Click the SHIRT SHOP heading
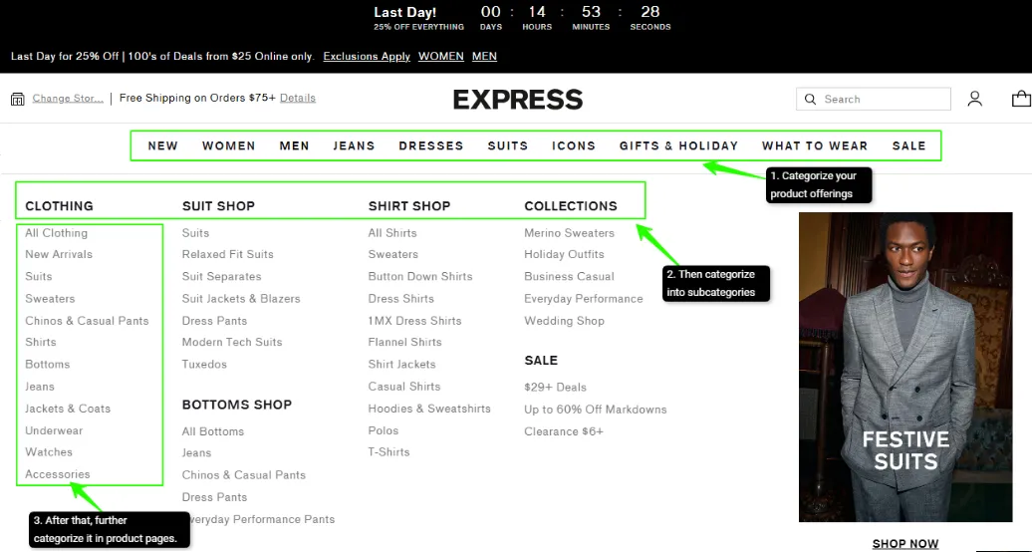Viewport: 1032px width, 552px height. tap(409, 206)
